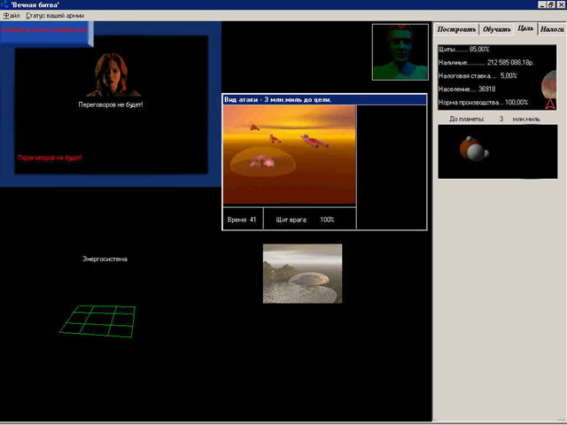The width and height of the screenshot is (567, 425).
Task: Click the Время 41 timer field
Action: point(242,219)
